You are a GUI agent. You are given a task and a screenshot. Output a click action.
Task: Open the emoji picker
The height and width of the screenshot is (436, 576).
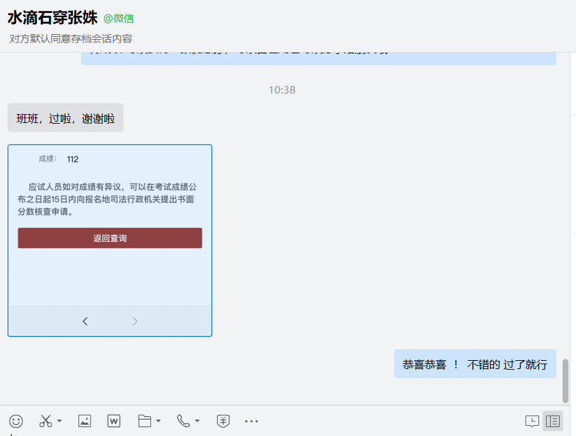[x=16, y=421]
